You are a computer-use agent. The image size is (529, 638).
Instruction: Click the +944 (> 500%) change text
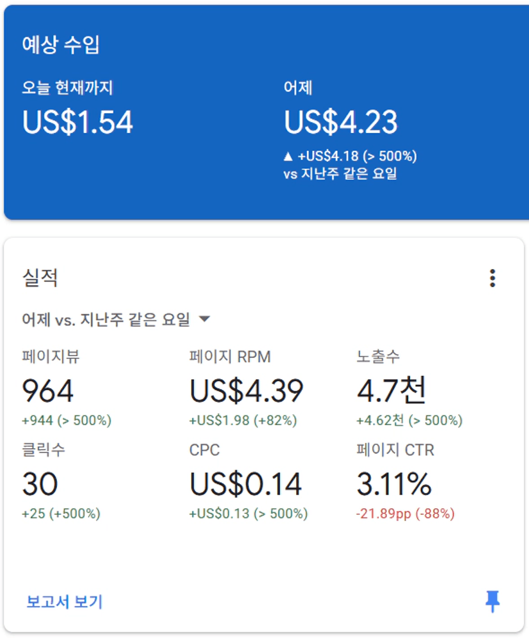(x=67, y=420)
